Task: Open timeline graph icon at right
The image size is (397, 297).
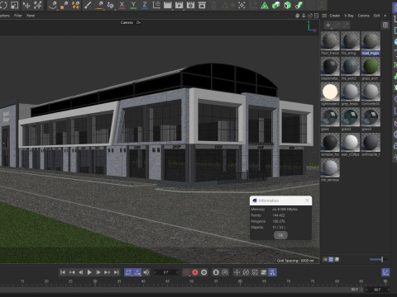Action: (385, 272)
